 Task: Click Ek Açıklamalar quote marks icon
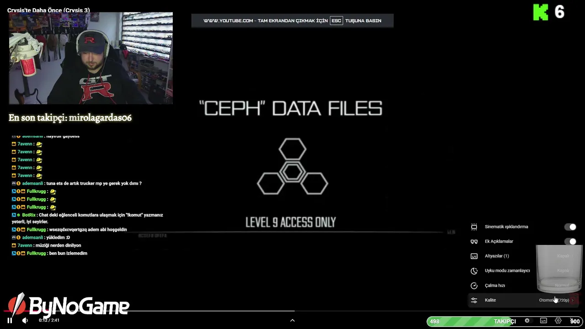click(x=474, y=241)
